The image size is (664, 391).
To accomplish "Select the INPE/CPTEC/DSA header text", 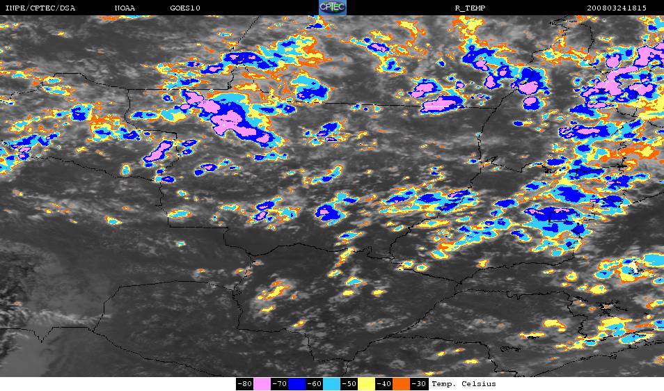I will [40, 8].
